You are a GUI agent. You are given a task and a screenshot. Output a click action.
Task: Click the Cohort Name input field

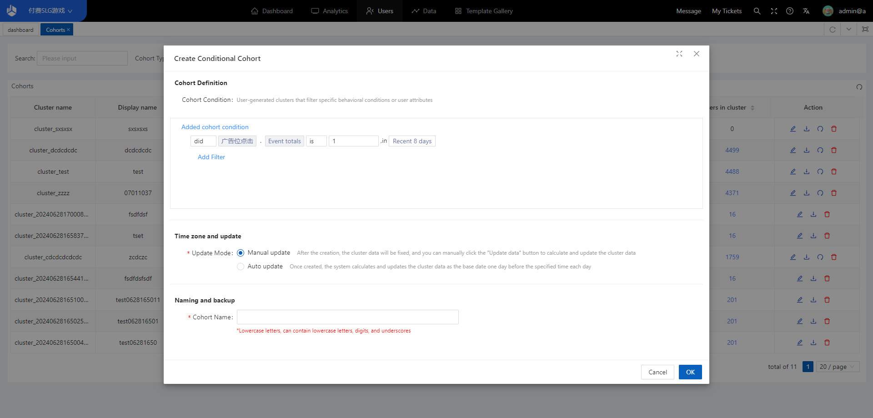[x=347, y=317]
